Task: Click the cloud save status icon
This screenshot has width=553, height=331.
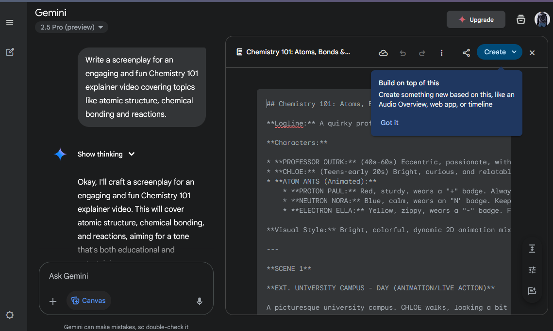Action: (383, 53)
